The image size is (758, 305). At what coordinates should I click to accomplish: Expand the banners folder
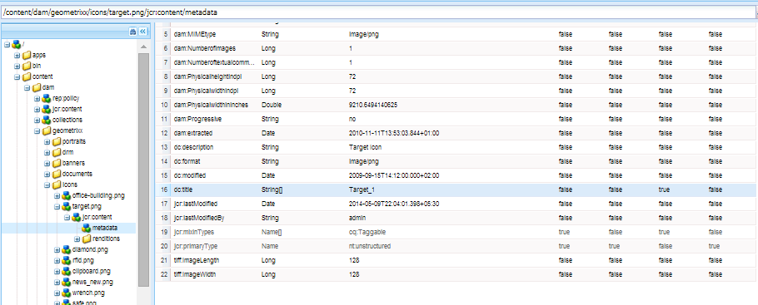coord(47,163)
